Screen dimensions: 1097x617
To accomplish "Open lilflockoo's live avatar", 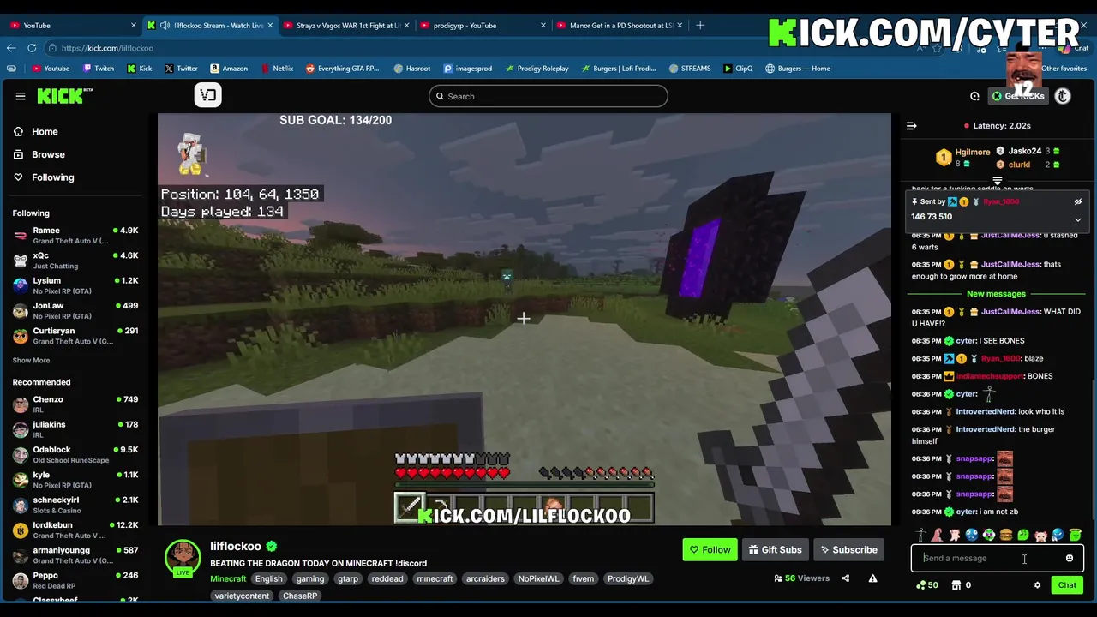I will click(x=183, y=559).
